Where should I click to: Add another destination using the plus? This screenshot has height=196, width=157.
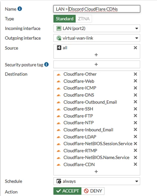pyautogui.click(x=96, y=171)
